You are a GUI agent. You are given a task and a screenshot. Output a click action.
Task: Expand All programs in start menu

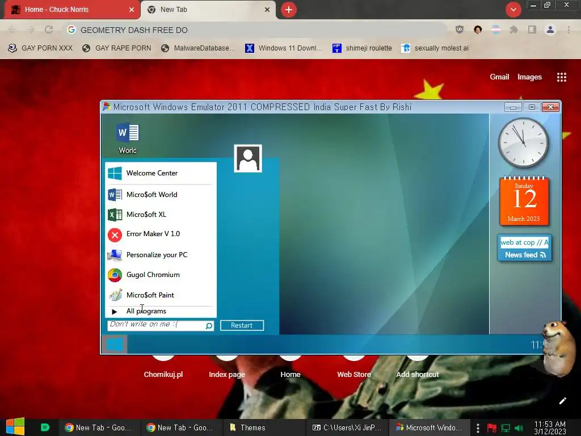coord(161,311)
